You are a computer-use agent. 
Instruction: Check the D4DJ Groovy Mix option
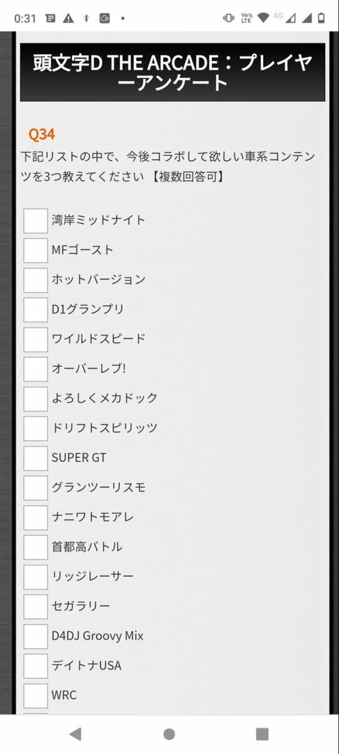[35, 637]
